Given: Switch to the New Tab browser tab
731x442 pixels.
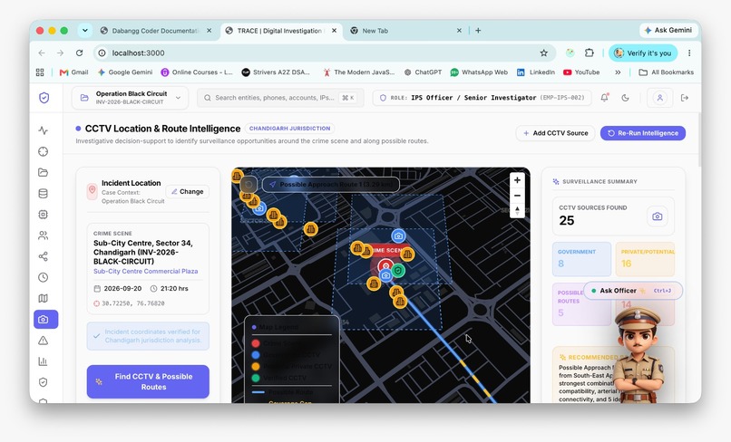Looking at the screenshot, I should [406, 31].
